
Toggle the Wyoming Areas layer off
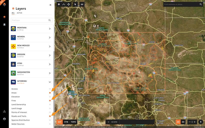(x=50, y=93)
